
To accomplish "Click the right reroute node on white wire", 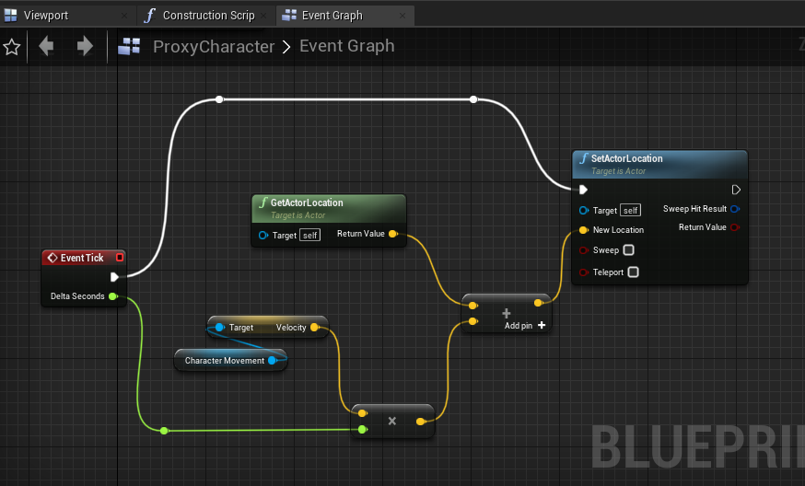I will (x=473, y=99).
